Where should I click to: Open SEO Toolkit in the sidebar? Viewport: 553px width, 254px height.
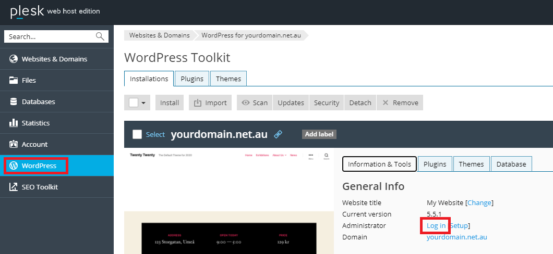(x=57, y=187)
